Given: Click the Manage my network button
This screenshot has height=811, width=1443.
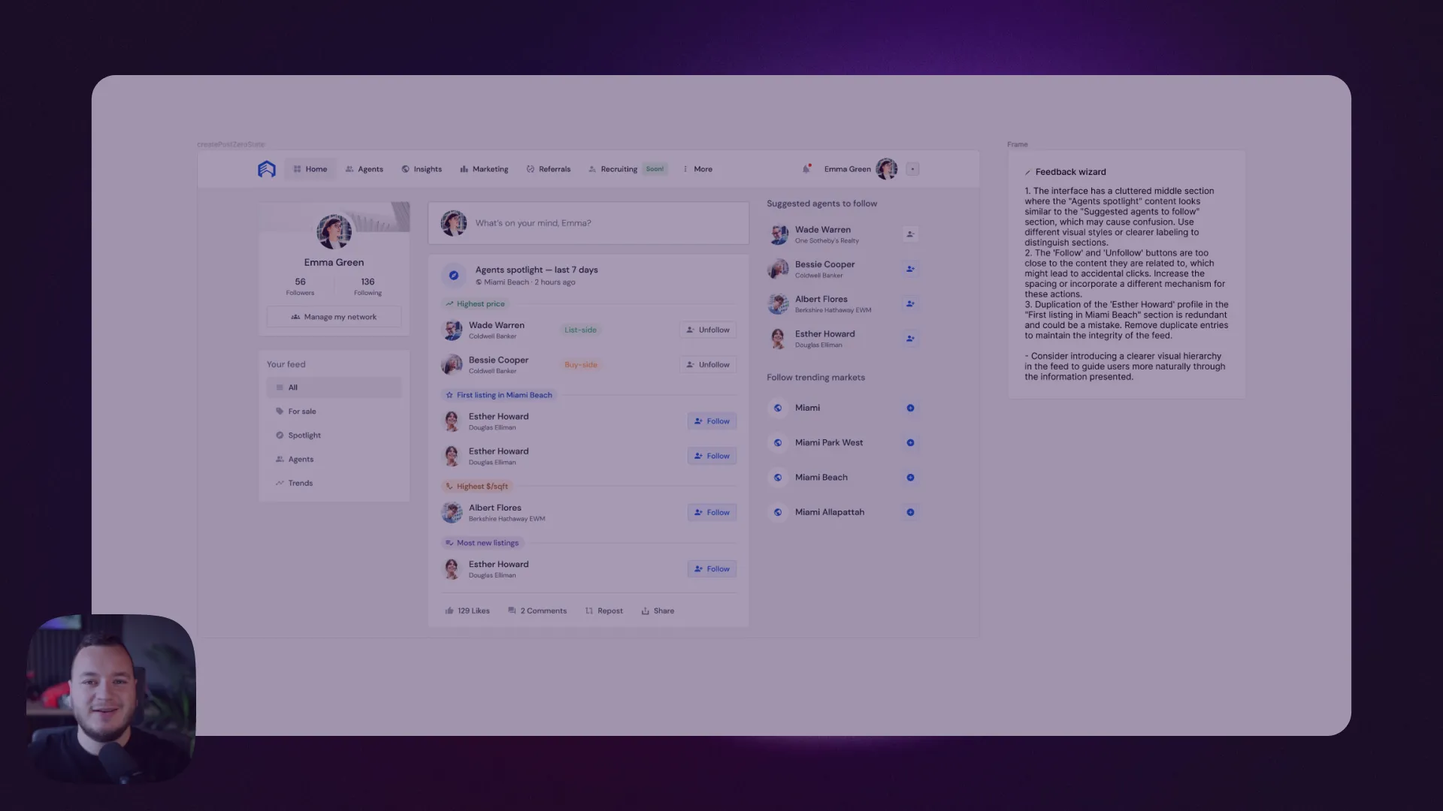Looking at the screenshot, I should [334, 316].
